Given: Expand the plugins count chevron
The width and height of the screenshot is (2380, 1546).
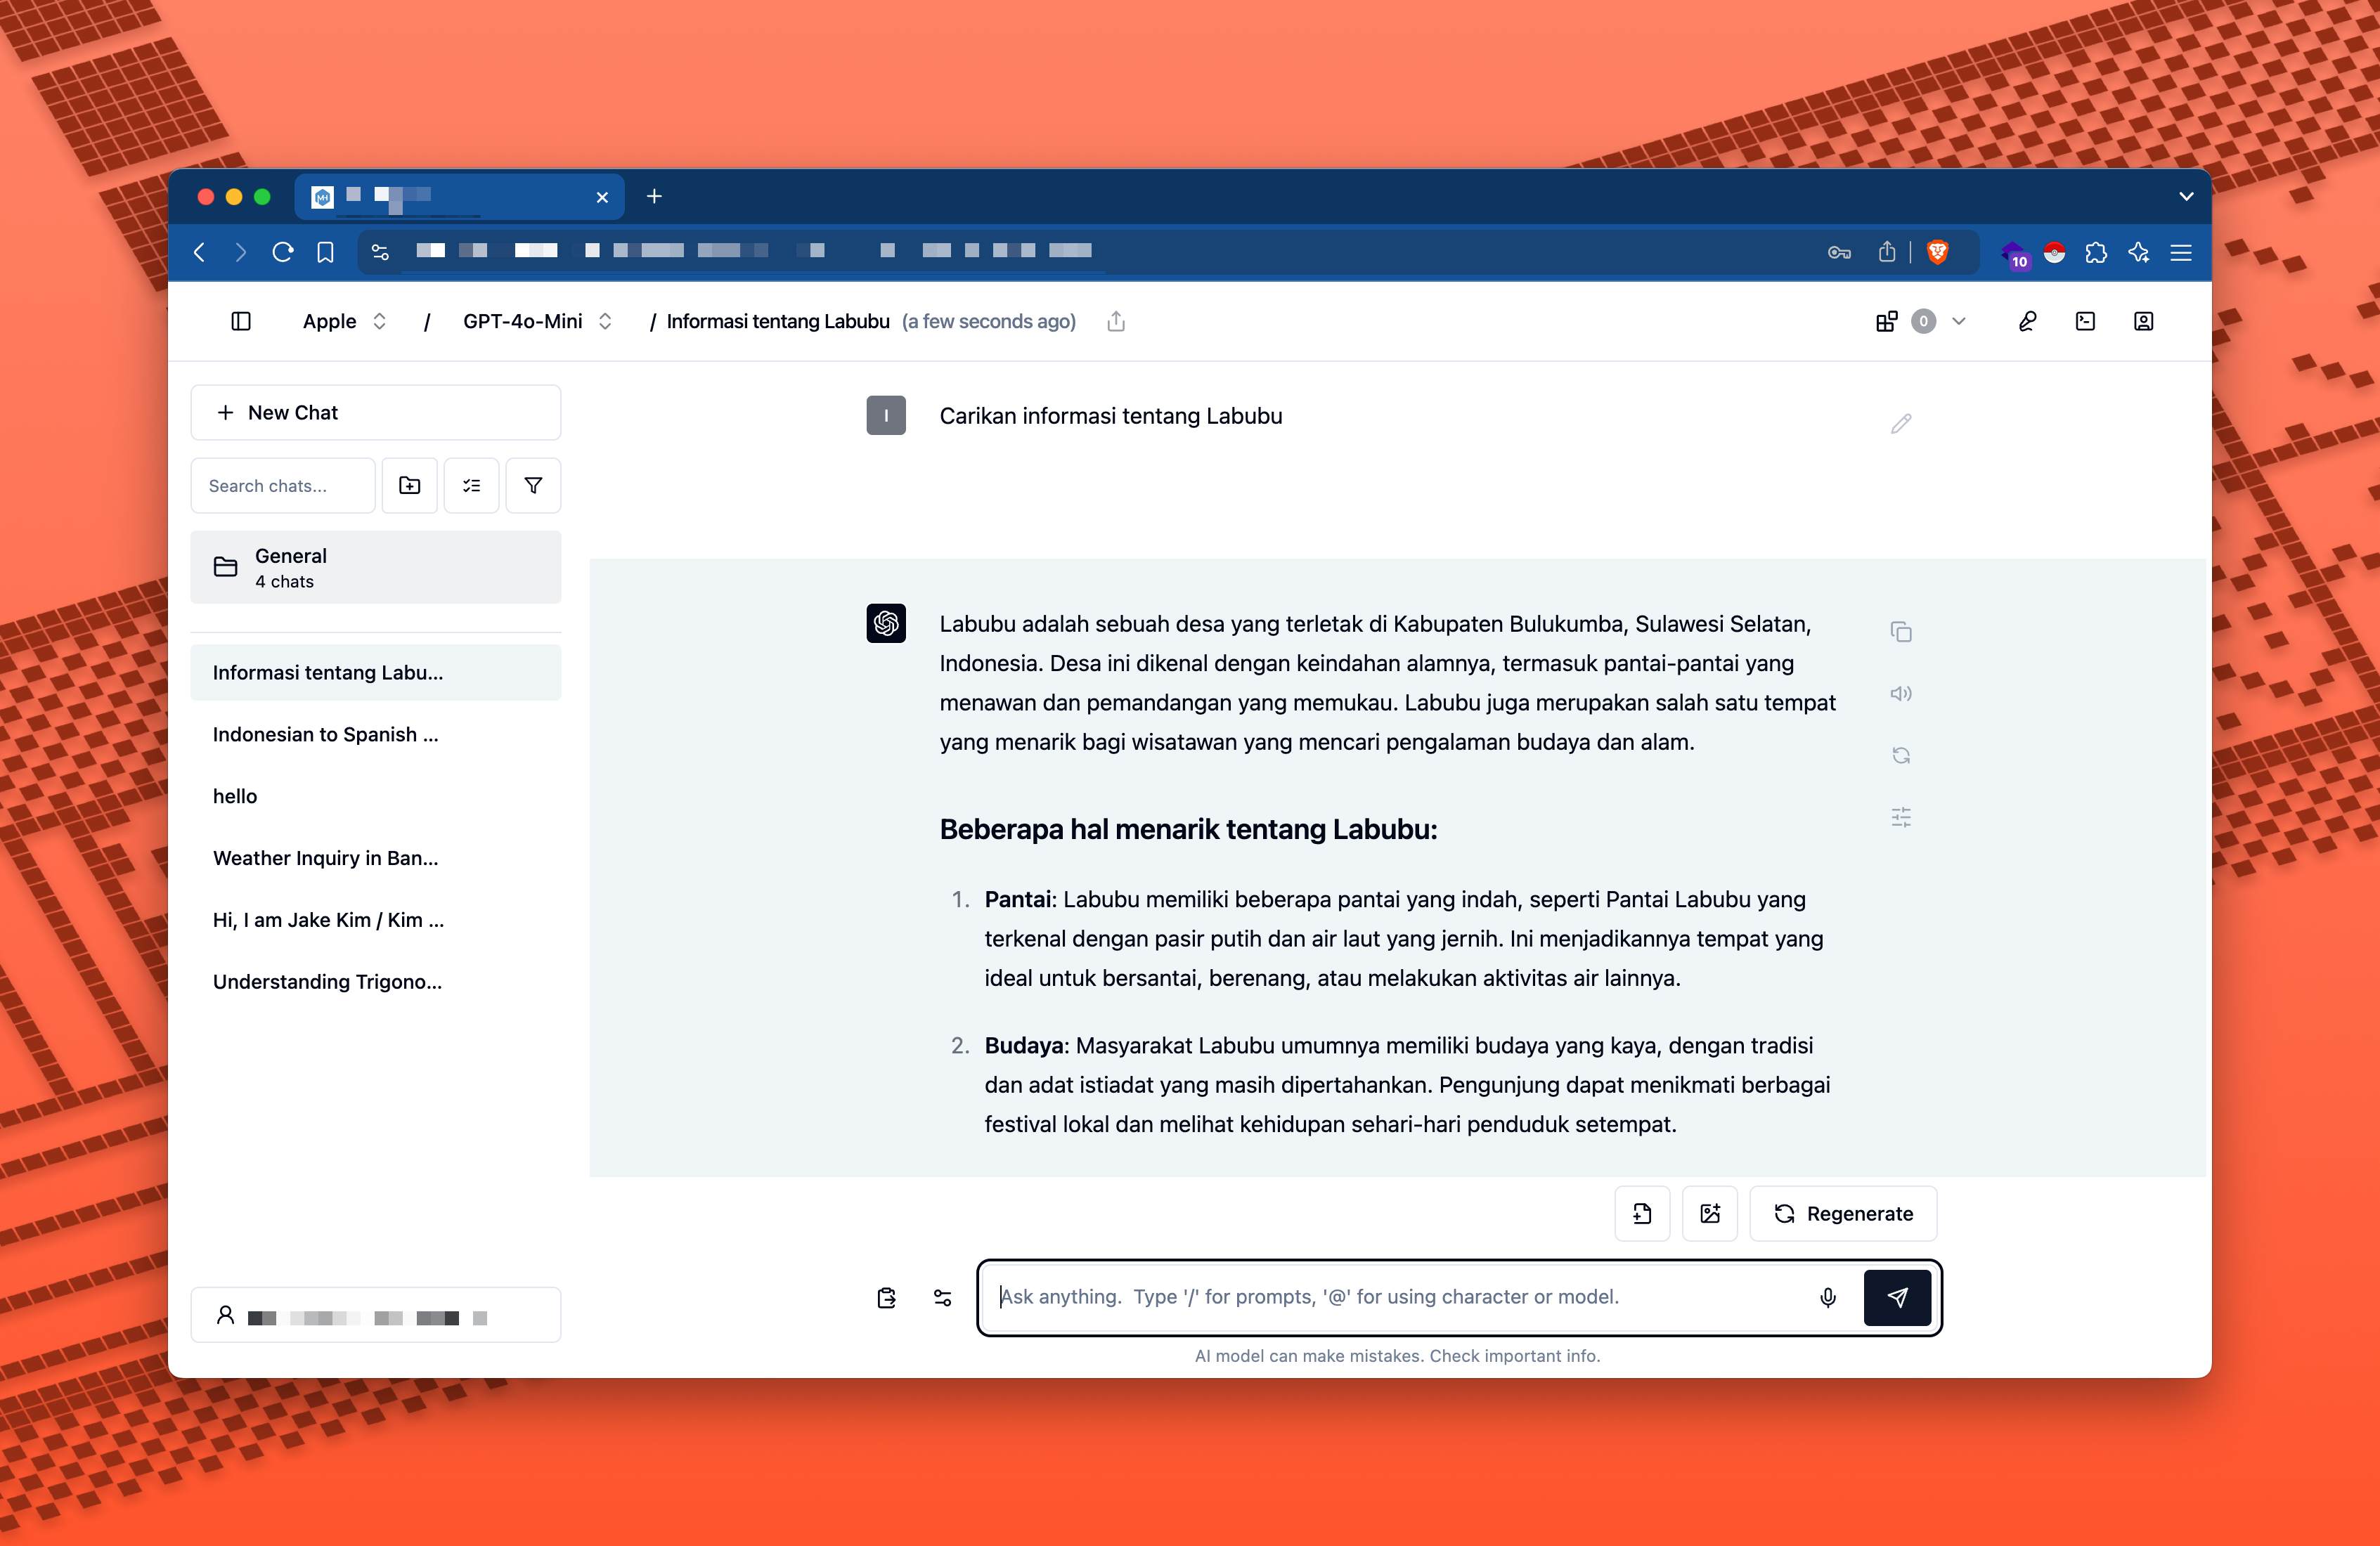Looking at the screenshot, I should point(1959,321).
